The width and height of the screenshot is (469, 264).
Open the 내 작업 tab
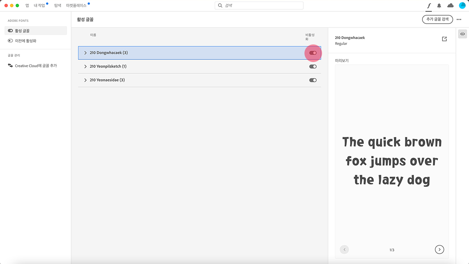point(39,5)
